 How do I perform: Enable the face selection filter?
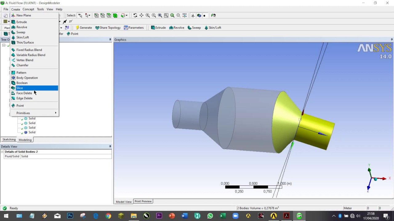109,15
